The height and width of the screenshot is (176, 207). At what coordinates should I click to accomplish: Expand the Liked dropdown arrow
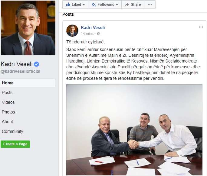pyautogui.click(x=84, y=5)
